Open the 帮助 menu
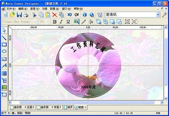Screen dimensions: 169x116 click(78, 9)
